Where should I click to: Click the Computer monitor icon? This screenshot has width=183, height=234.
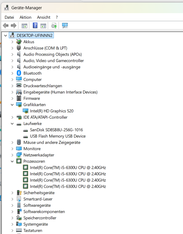(x=19, y=79)
